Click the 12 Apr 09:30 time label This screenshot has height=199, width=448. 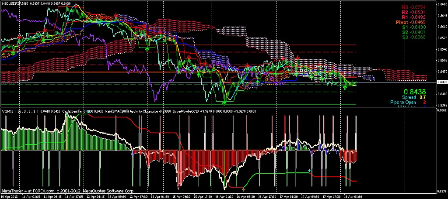(116, 197)
